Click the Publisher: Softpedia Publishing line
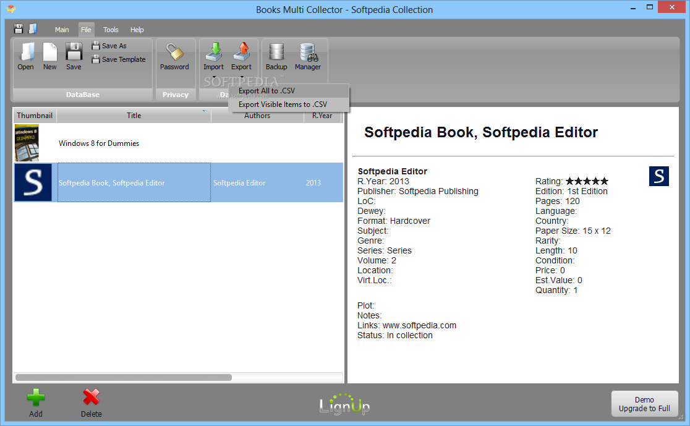The height and width of the screenshot is (426, 690). point(417,191)
